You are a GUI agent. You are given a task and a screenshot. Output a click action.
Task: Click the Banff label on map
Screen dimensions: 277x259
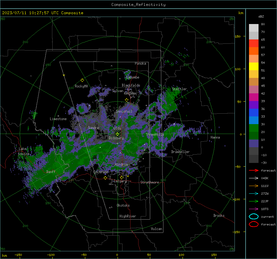pyautogui.click(x=51, y=172)
